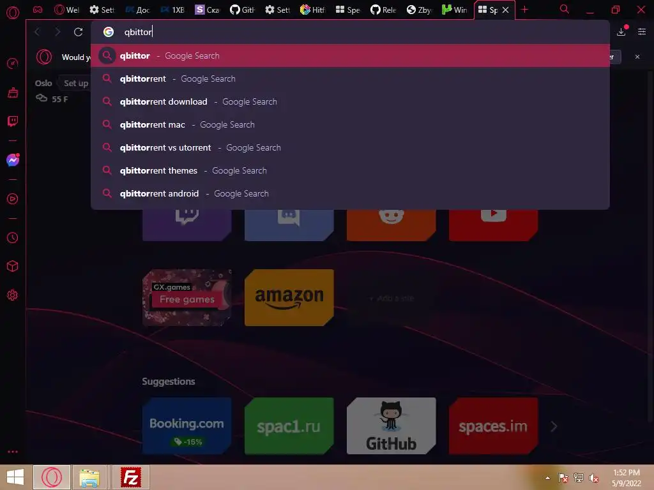Open a new tab with plus
The width and height of the screenshot is (654, 490).
pyautogui.click(x=525, y=10)
